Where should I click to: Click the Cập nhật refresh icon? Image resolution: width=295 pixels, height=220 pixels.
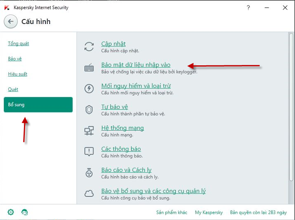point(89,46)
